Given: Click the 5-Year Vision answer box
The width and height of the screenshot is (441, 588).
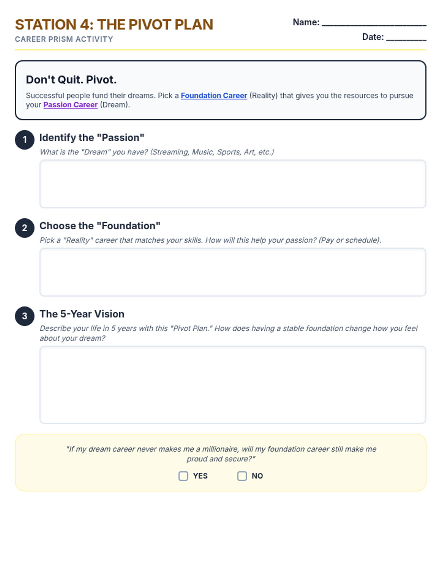Looking at the screenshot, I should tap(233, 385).
